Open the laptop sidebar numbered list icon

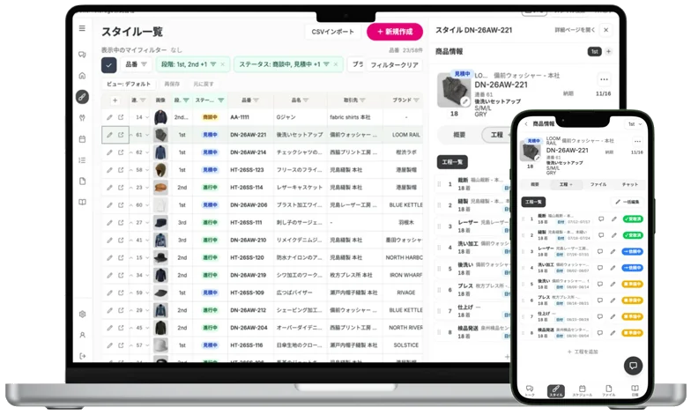click(x=83, y=160)
